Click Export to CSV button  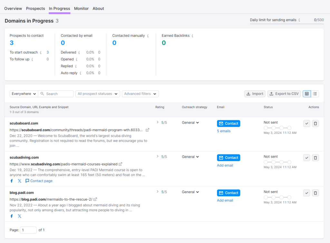coord(284,94)
